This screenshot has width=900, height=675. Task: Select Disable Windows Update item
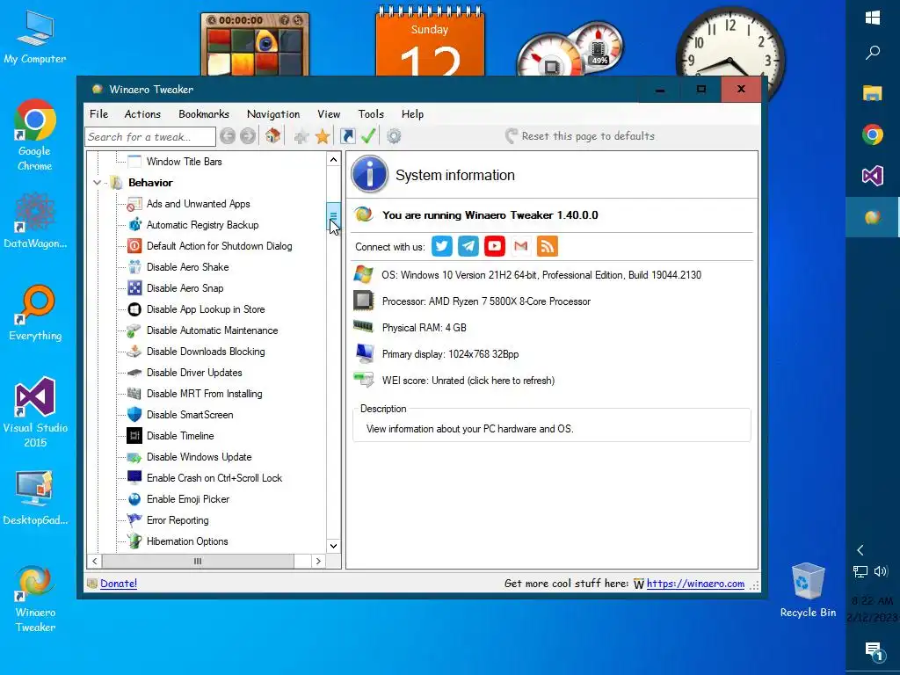tap(200, 457)
